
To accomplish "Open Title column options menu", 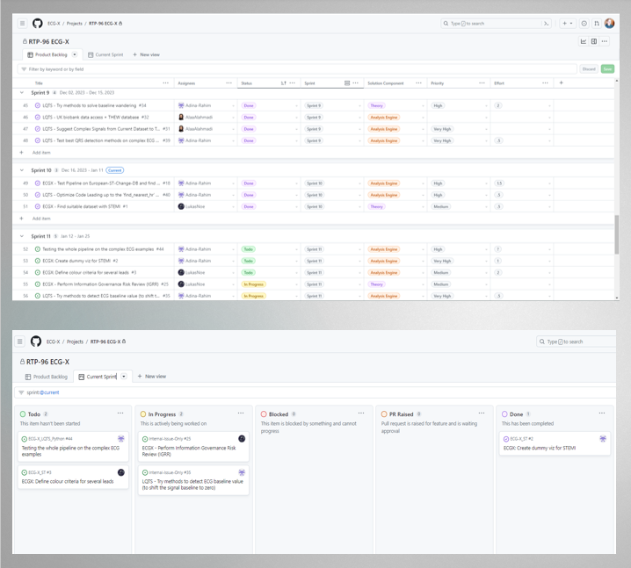I will coord(166,83).
